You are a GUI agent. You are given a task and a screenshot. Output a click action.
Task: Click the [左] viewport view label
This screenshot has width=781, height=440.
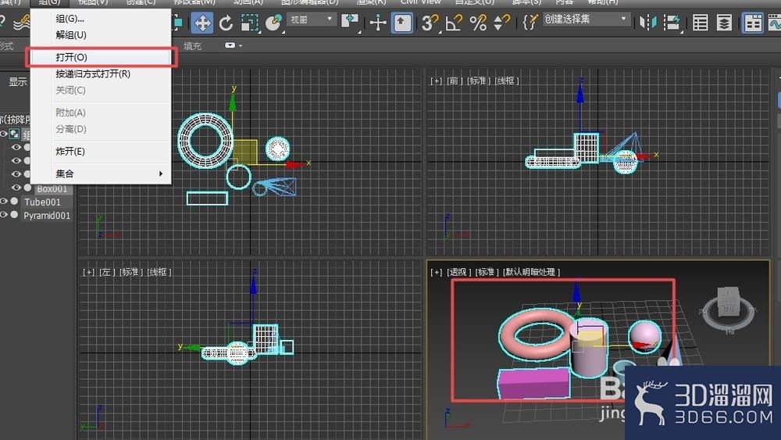tap(105, 272)
